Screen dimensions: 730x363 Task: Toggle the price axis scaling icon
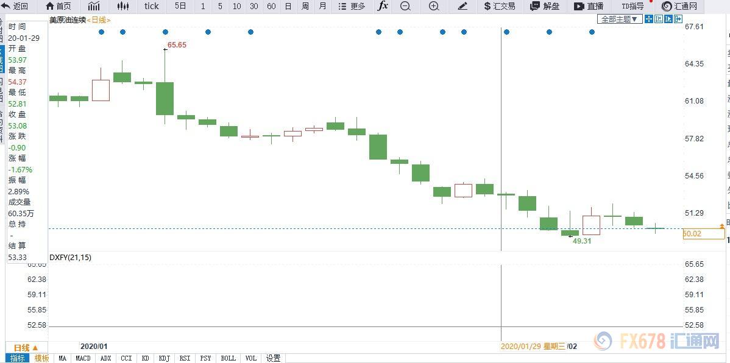(659, 19)
